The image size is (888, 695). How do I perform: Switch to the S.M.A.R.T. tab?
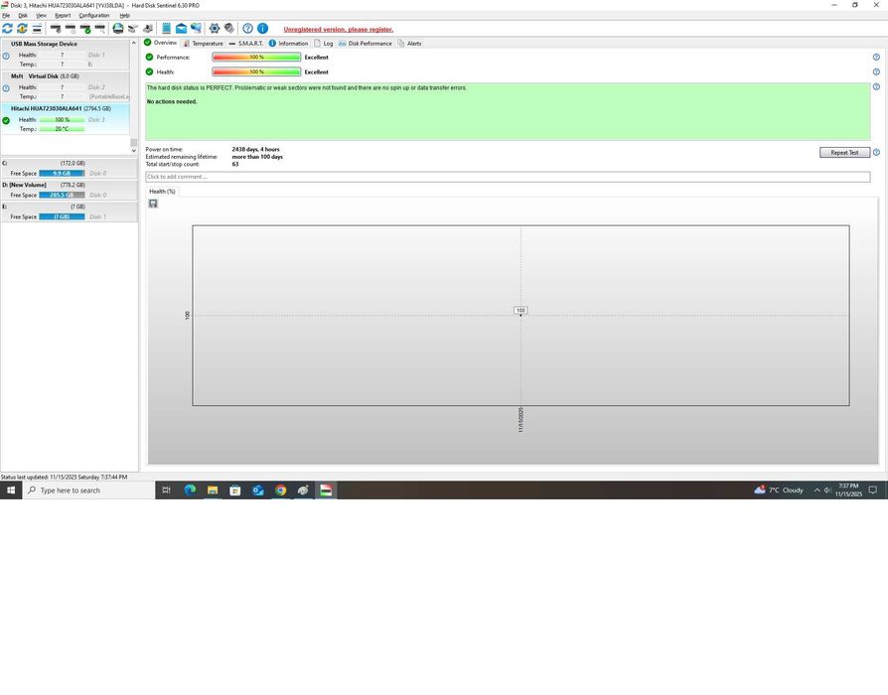[245, 43]
